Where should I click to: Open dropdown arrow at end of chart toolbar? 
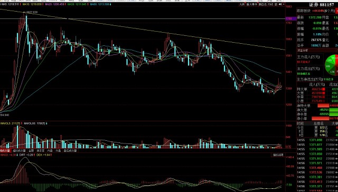(284, 4)
